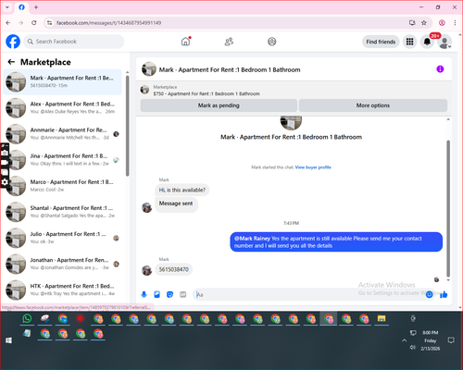Click the video camera icon on side overlay

click(5, 162)
